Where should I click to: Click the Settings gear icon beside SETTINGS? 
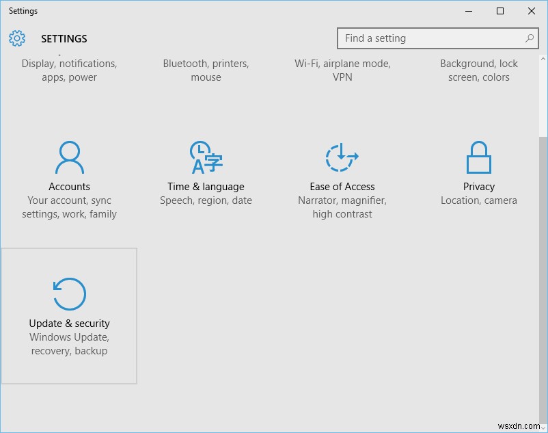(x=17, y=38)
